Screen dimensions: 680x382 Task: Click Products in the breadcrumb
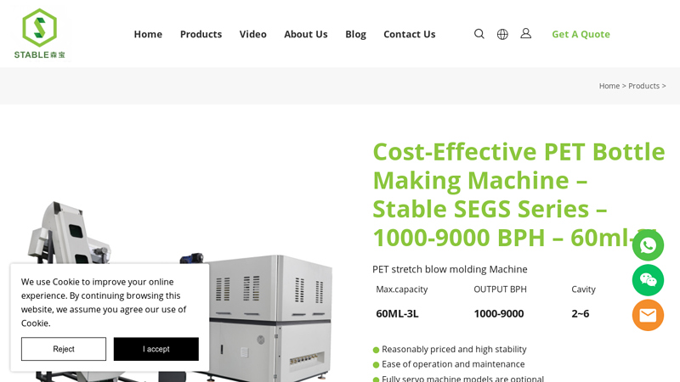(x=643, y=86)
